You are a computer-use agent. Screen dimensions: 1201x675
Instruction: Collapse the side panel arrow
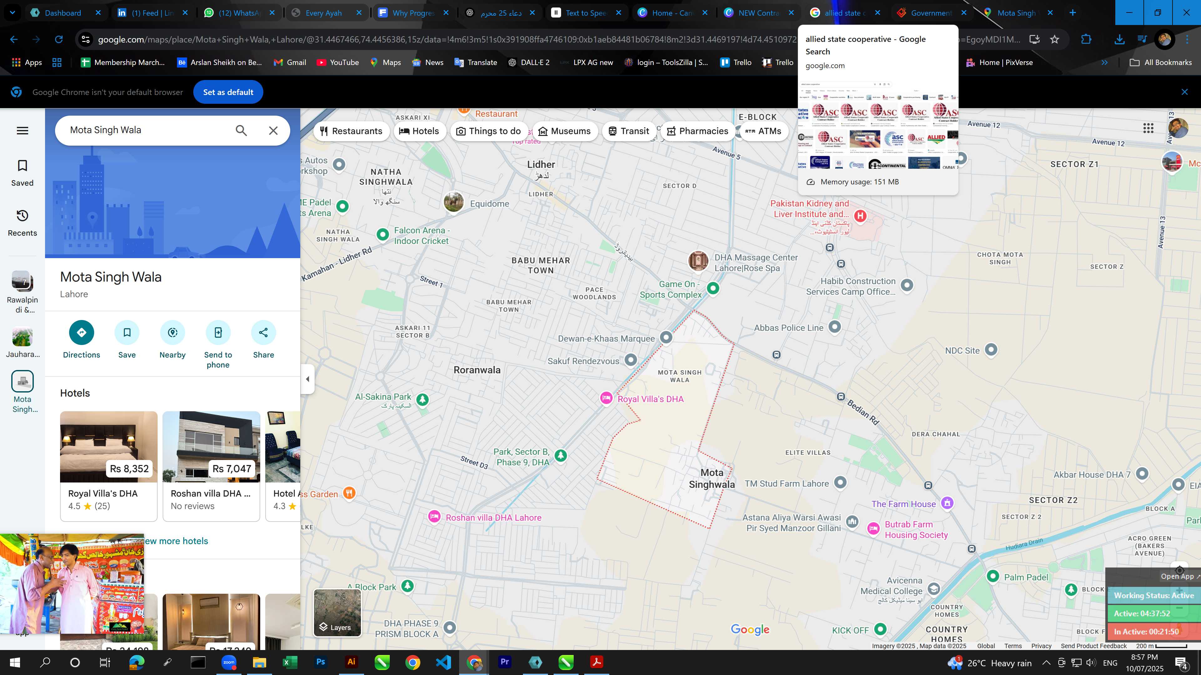coord(307,379)
